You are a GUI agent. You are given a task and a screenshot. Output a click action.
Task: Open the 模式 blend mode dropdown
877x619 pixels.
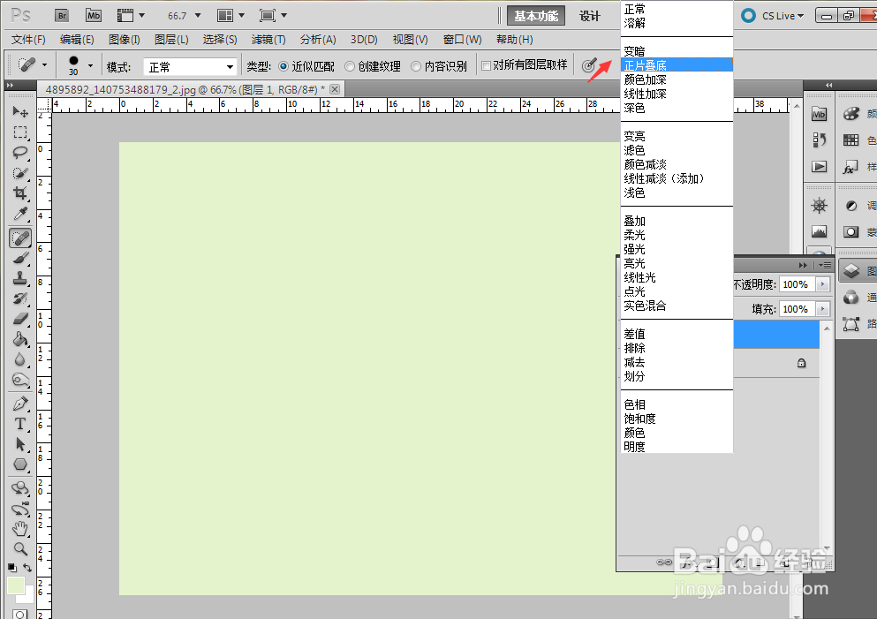pos(190,67)
